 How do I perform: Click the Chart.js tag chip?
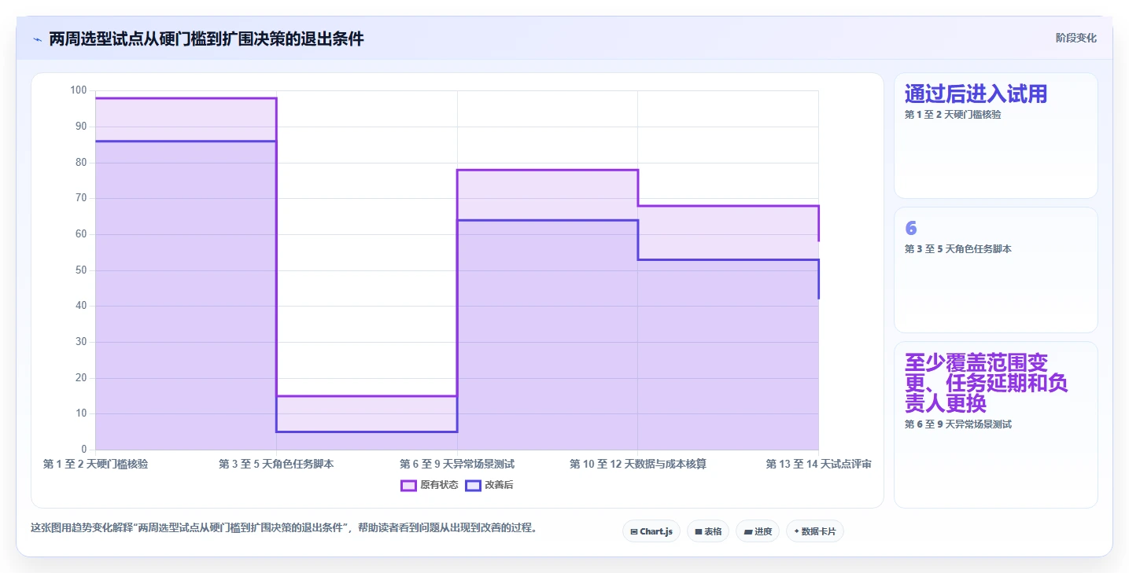click(651, 531)
